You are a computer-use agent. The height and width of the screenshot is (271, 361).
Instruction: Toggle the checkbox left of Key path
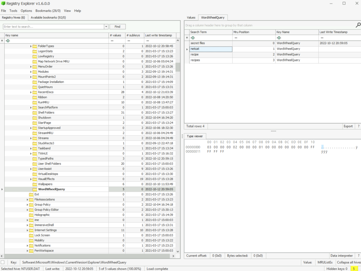tap(2, 262)
